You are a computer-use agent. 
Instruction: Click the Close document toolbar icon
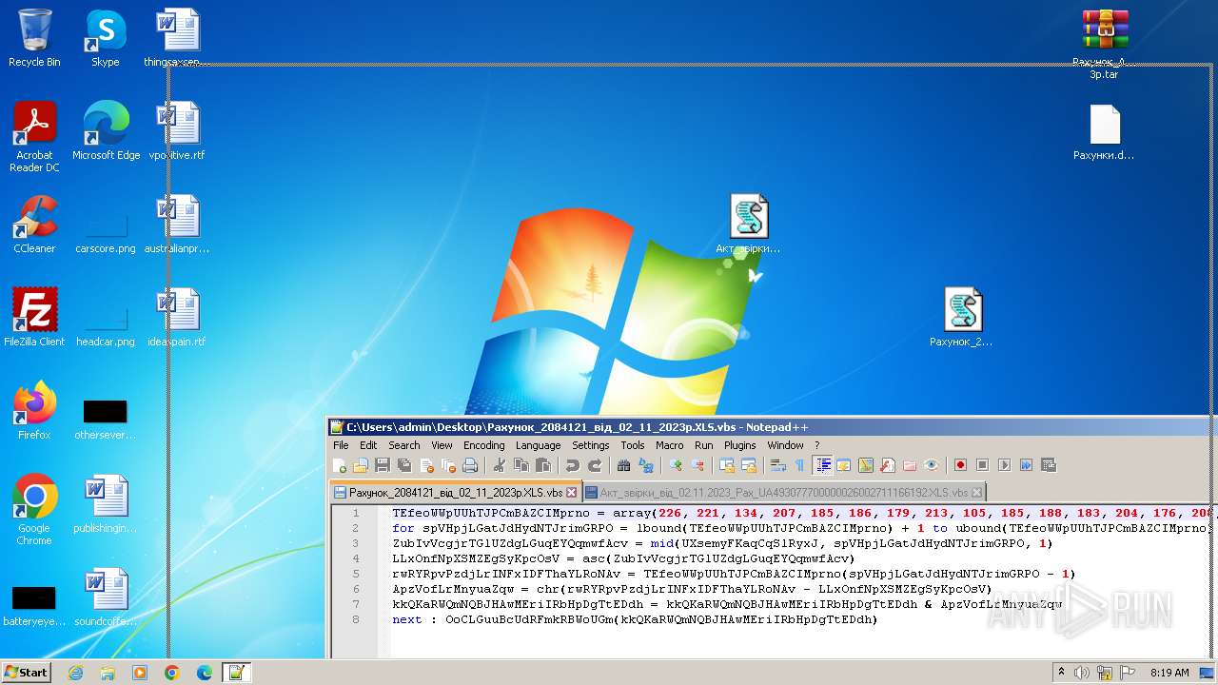[427, 465]
